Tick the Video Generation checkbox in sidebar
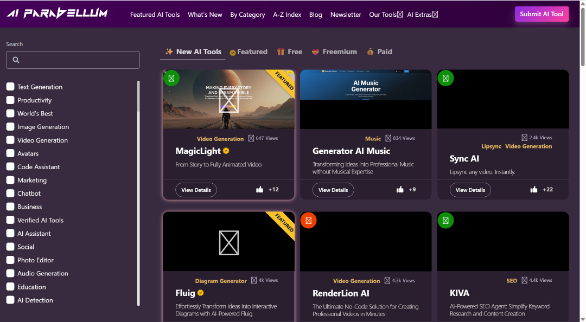The height and width of the screenshot is (322, 586). click(10, 140)
